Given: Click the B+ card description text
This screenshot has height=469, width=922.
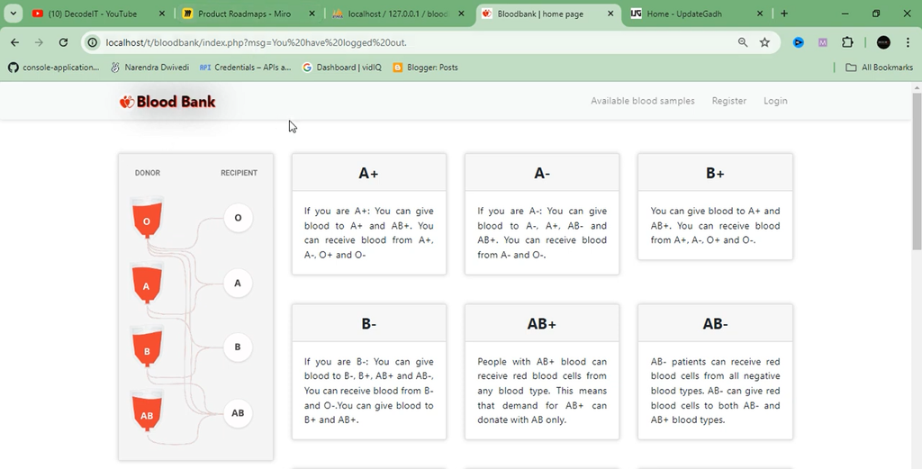Looking at the screenshot, I should coord(715,226).
